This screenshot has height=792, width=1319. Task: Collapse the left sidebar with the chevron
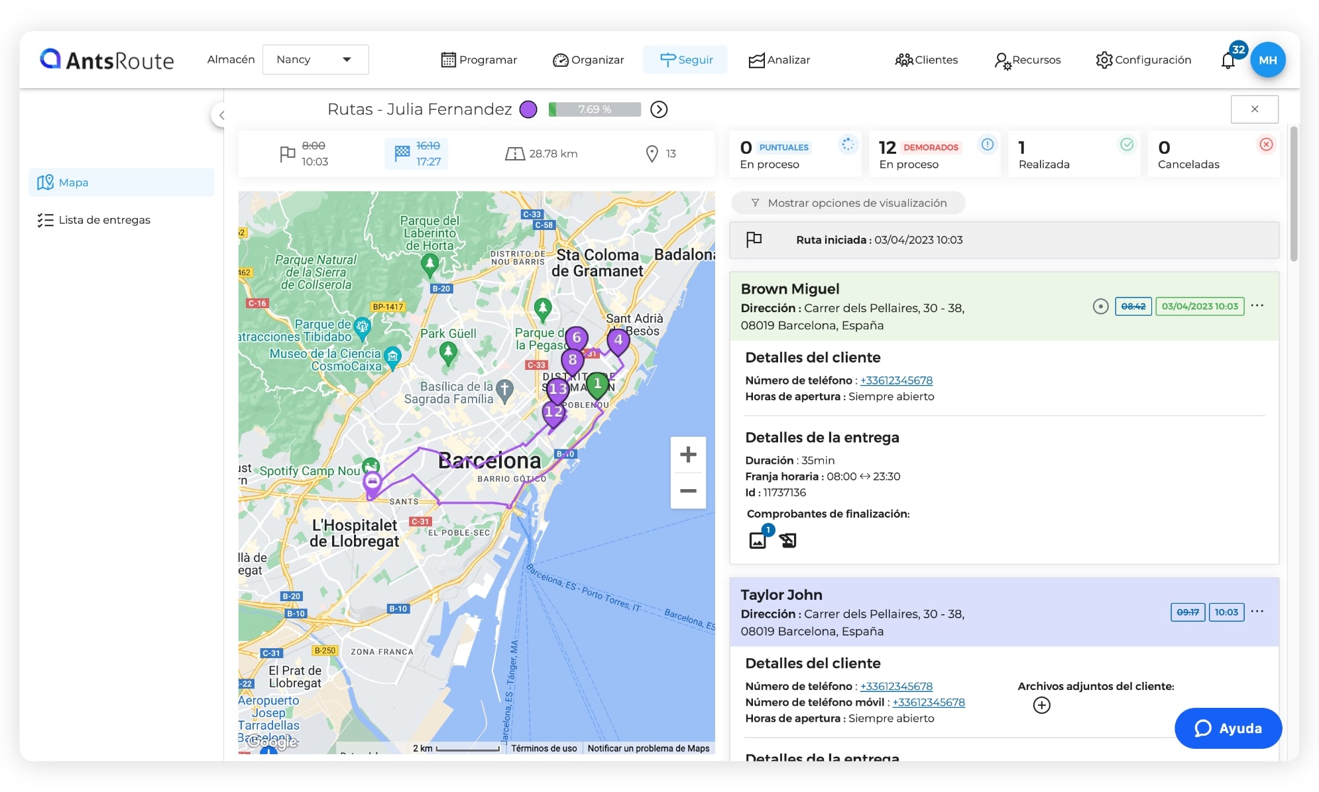click(223, 115)
